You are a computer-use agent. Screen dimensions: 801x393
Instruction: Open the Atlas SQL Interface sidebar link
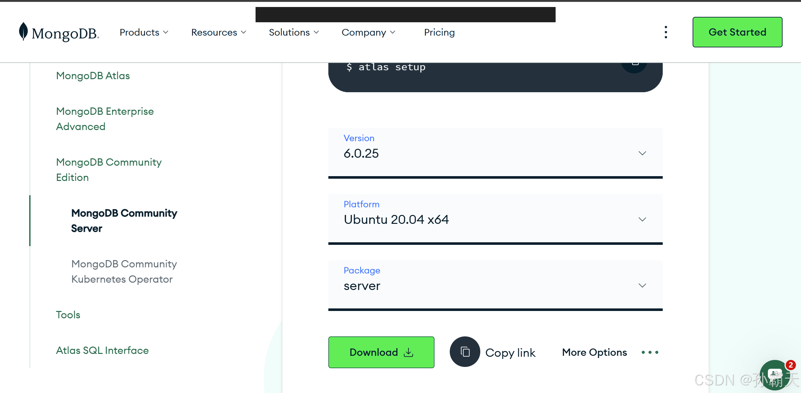102,350
